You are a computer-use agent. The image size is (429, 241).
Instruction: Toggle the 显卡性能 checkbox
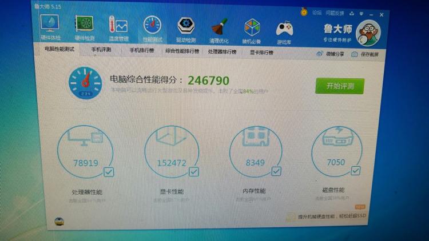coord(194,171)
